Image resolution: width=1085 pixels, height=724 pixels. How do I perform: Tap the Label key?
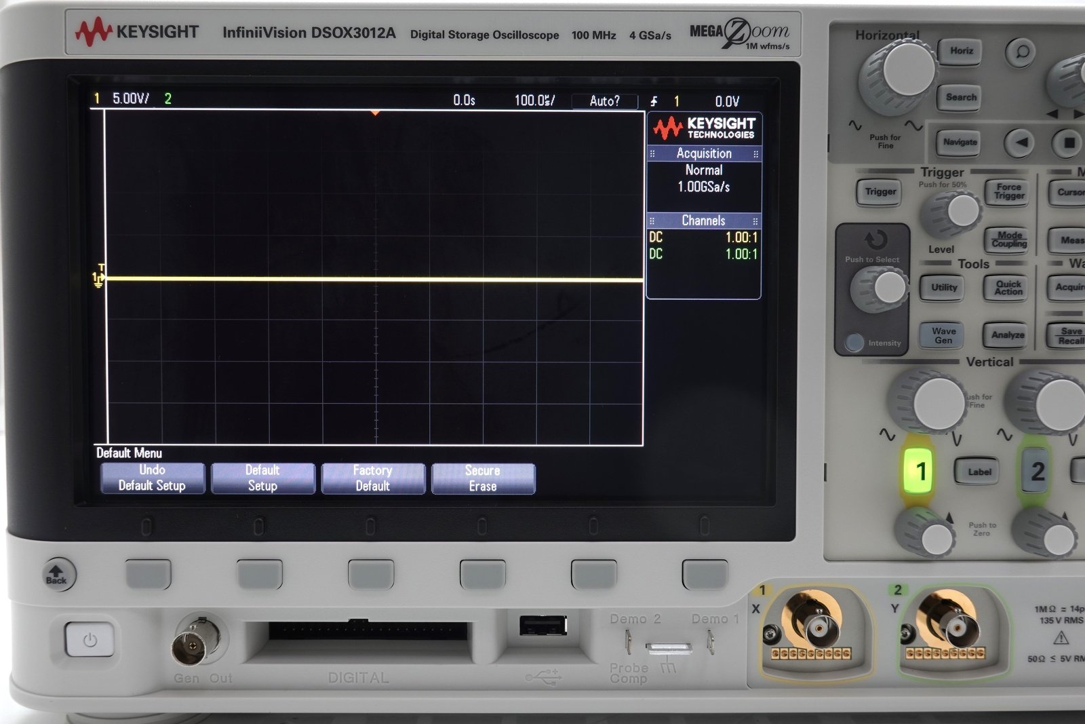coord(979,472)
